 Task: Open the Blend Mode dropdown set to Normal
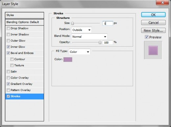89,37
